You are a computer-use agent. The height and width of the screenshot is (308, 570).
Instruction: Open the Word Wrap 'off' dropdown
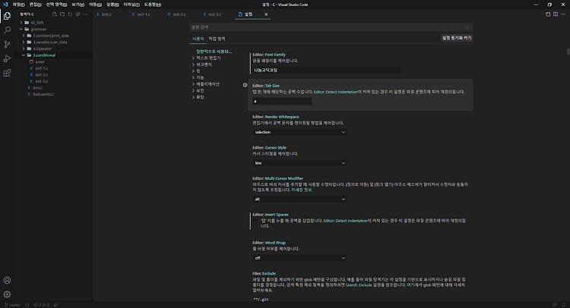pos(299,258)
